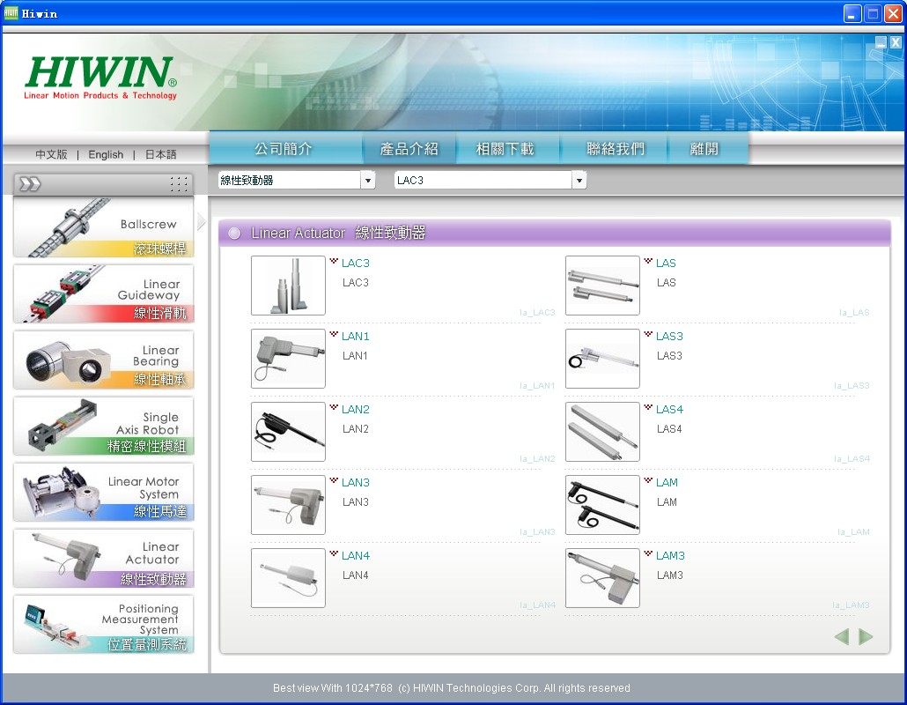Collapse sidebar with double-arrow icon
Image resolution: width=907 pixels, height=705 pixels.
[30, 184]
